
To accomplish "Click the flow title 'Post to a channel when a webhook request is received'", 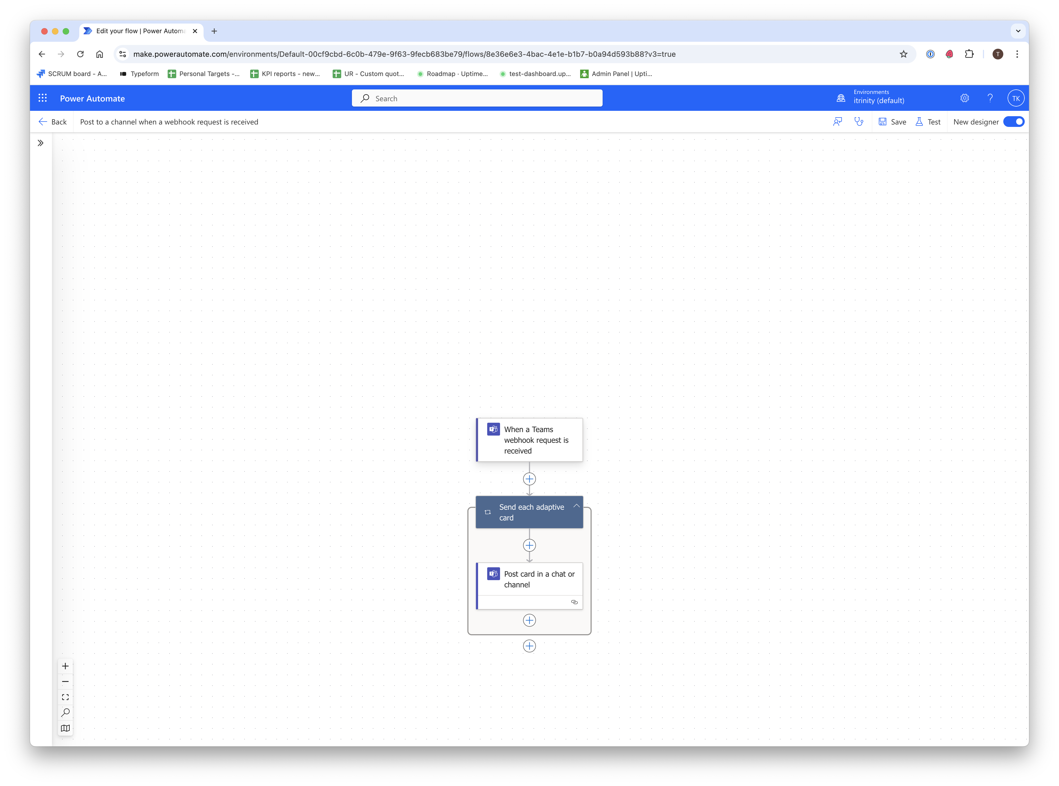I will pos(169,122).
